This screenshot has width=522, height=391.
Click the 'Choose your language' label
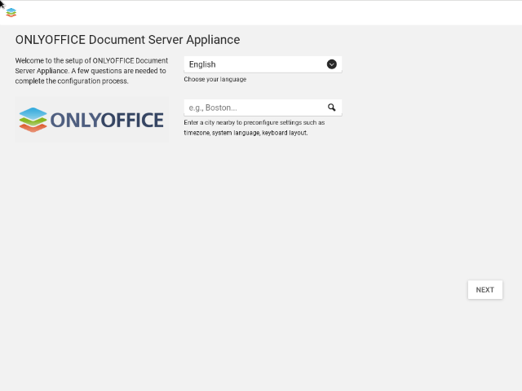[215, 79]
